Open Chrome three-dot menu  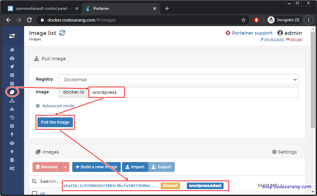(x=309, y=20)
